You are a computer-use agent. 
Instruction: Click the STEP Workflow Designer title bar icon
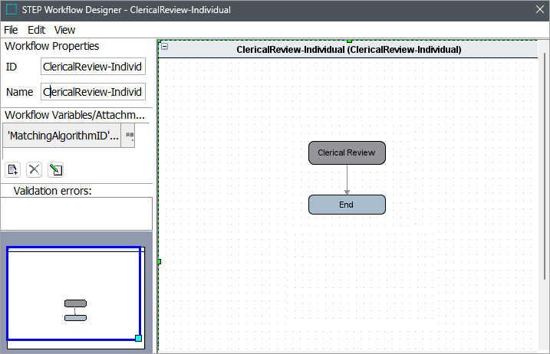pyautogui.click(x=12, y=10)
